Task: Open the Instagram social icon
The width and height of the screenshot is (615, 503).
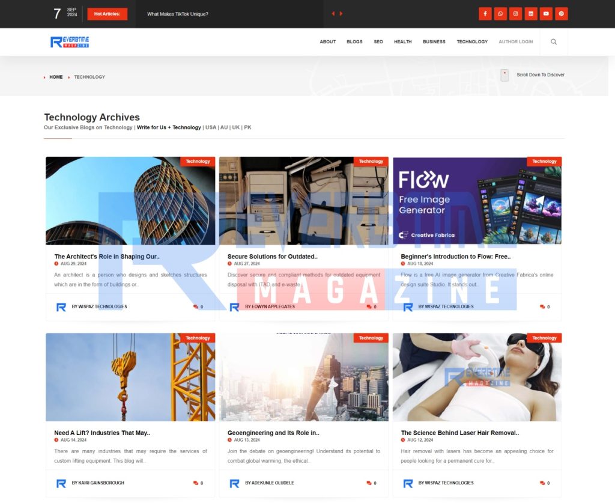Action: 515,14
